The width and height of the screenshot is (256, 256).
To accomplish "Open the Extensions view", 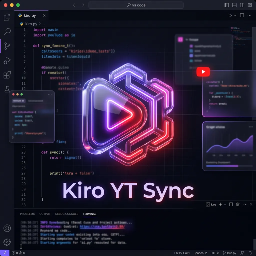I will (7, 75).
